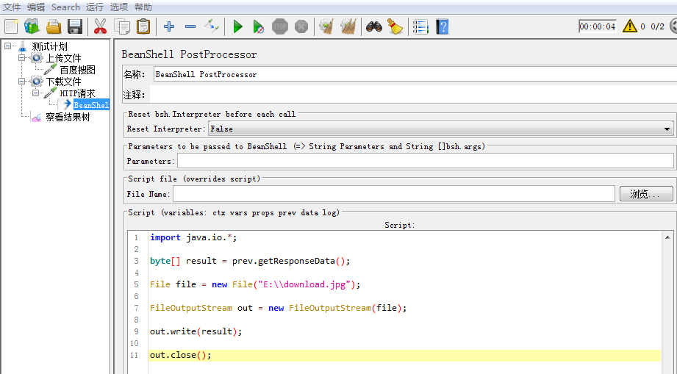Image resolution: width=677 pixels, height=374 pixels.
Task: Start the test with green play icon
Action: click(237, 26)
